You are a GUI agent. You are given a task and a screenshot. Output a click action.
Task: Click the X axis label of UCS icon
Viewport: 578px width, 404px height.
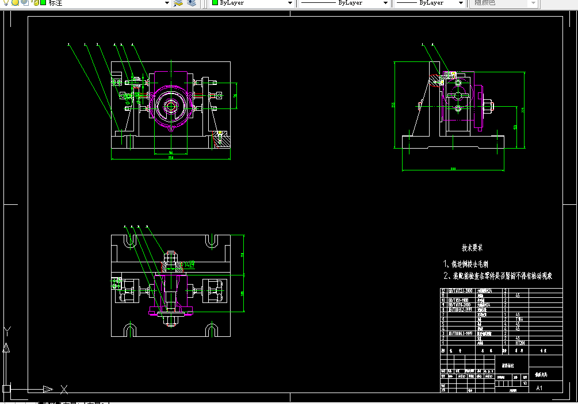pyautogui.click(x=64, y=389)
